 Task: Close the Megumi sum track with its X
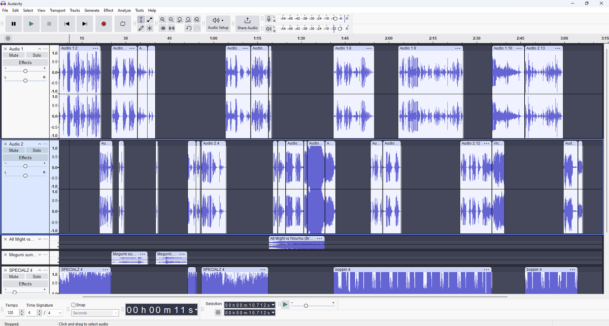(6, 255)
